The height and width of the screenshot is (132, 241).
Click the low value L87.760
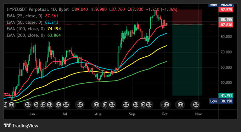click(117, 9)
